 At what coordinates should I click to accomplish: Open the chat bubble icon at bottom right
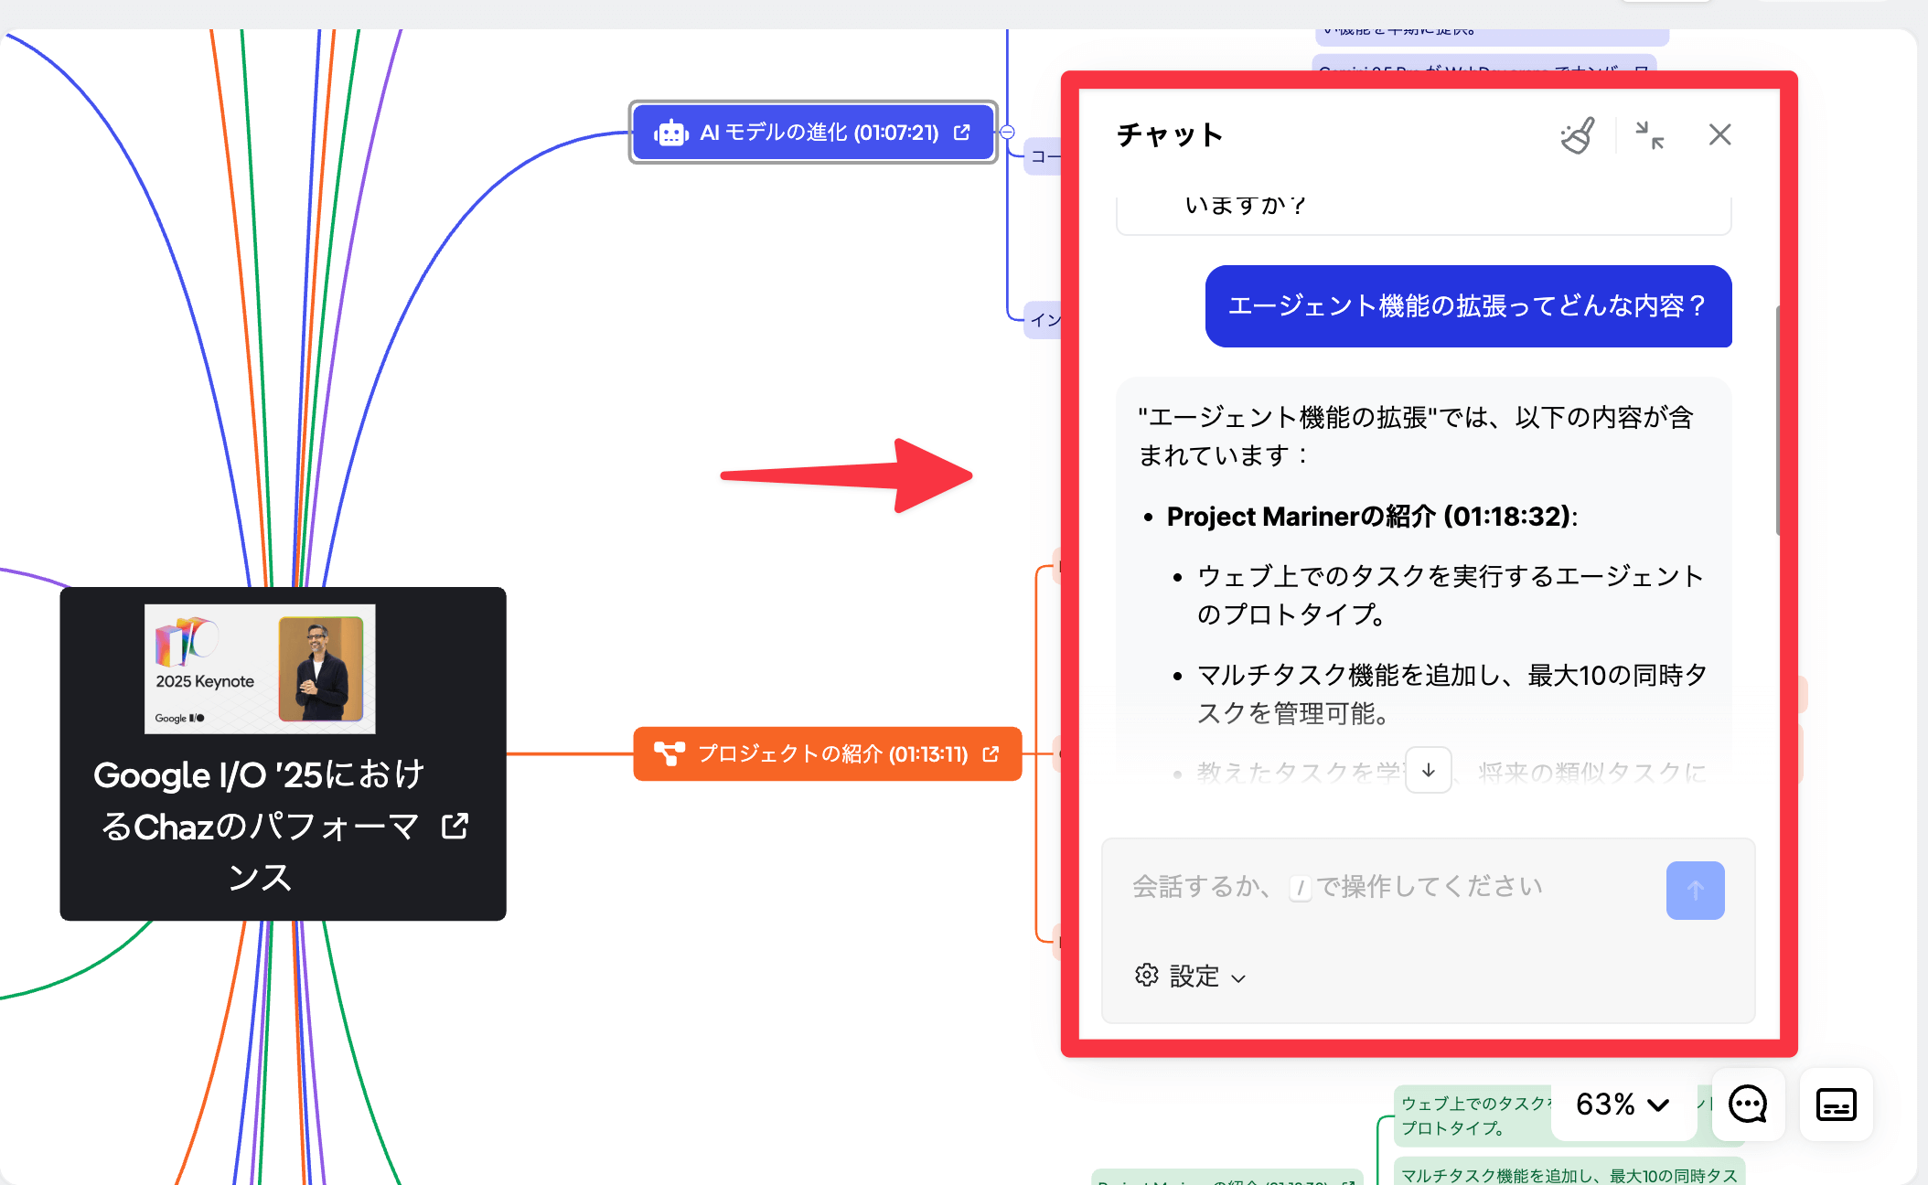point(1747,1105)
